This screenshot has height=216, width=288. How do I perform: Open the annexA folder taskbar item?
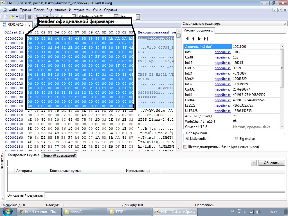click(x=84, y=211)
